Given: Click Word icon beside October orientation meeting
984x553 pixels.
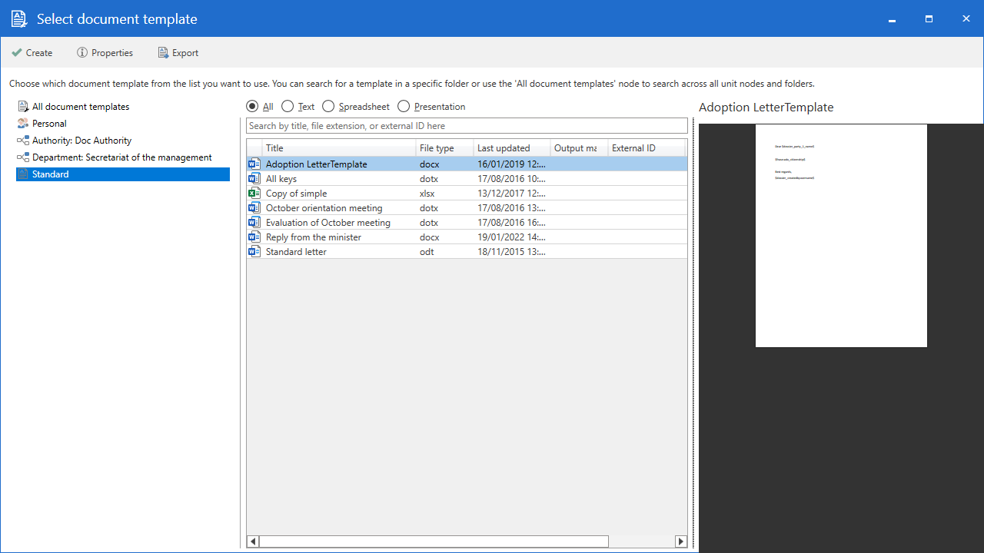Looking at the screenshot, I should [254, 208].
